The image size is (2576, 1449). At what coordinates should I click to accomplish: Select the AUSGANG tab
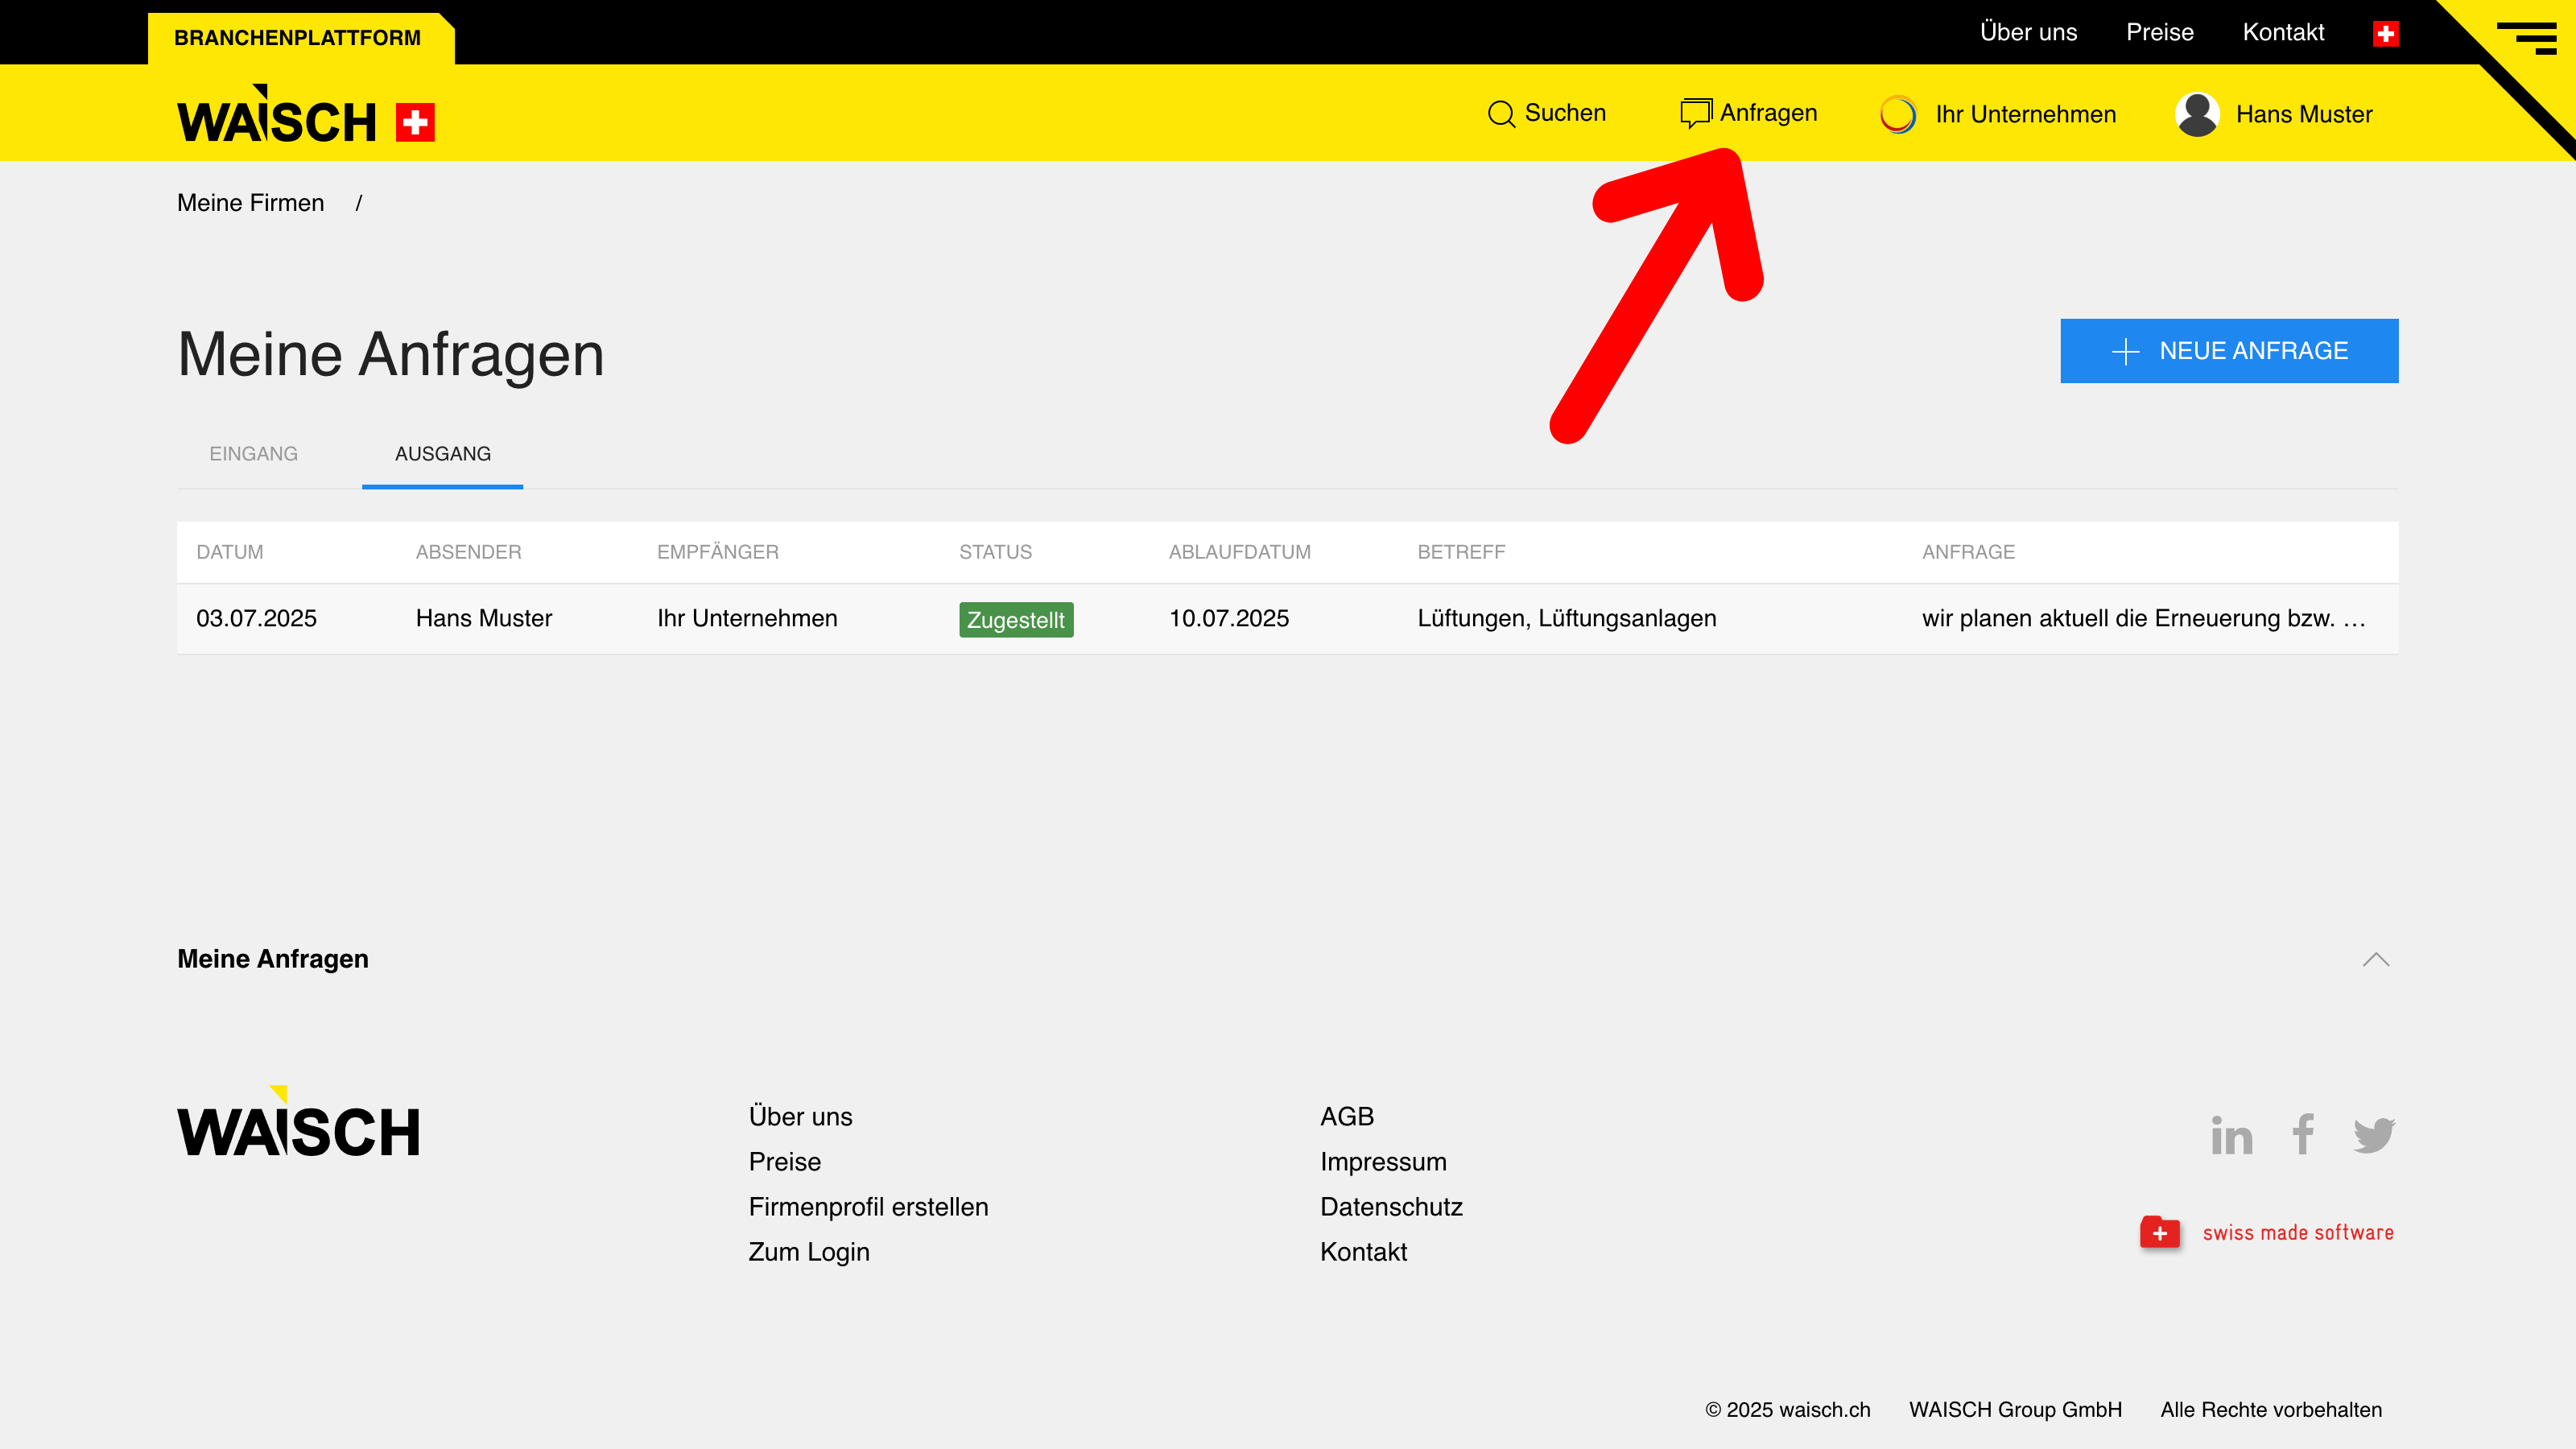pyautogui.click(x=443, y=454)
